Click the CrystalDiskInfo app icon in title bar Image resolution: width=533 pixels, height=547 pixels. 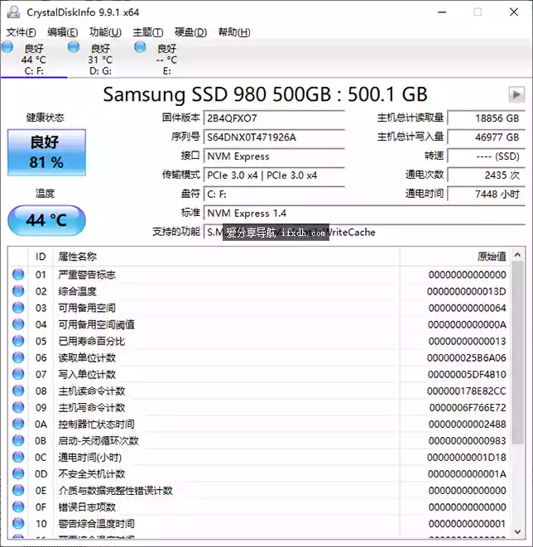coord(13,12)
